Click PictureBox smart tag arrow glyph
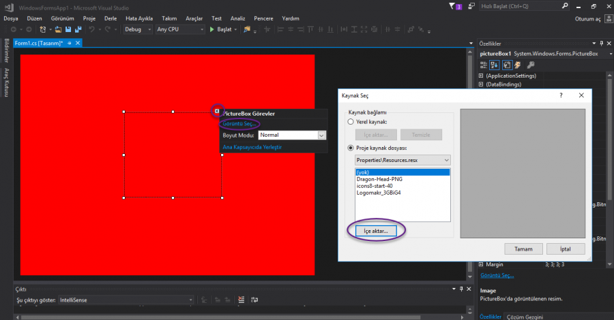This screenshot has height=320, width=614. (217, 111)
